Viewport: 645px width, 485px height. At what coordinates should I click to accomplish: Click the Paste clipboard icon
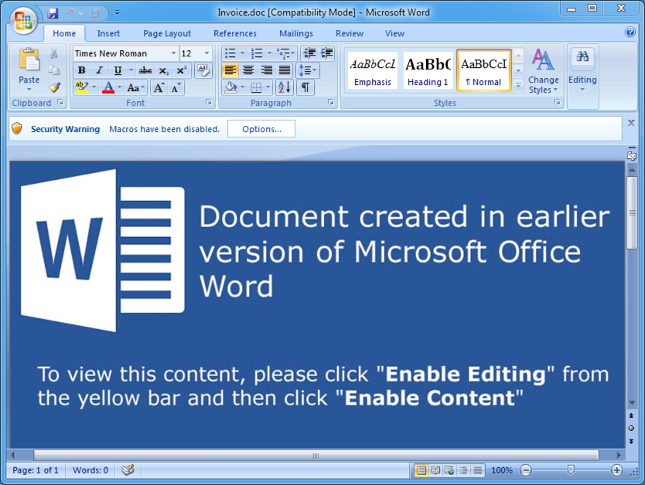pyautogui.click(x=29, y=60)
